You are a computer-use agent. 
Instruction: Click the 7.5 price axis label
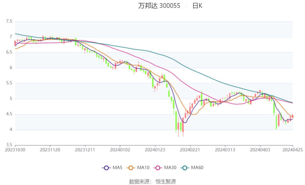pos(9,21)
